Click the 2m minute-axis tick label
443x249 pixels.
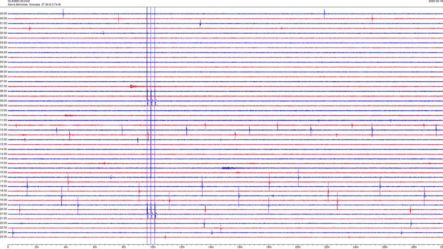coord(37,247)
